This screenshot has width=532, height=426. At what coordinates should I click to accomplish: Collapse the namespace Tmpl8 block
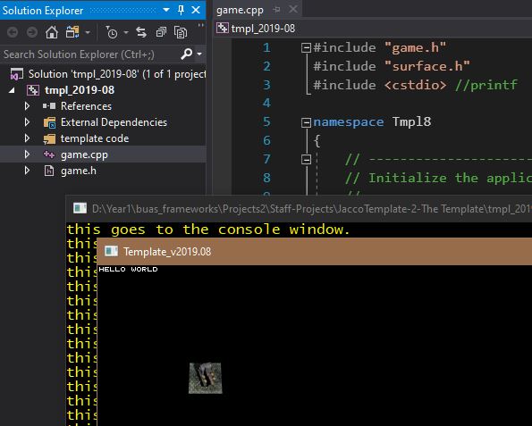(306, 122)
